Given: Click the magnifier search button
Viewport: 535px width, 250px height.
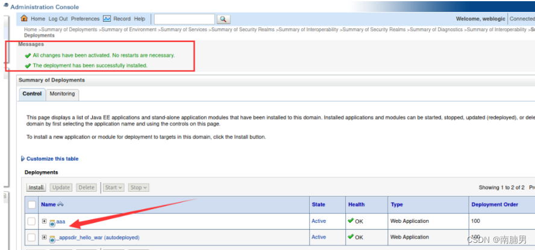Looking at the screenshot, I should pos(223,19).
